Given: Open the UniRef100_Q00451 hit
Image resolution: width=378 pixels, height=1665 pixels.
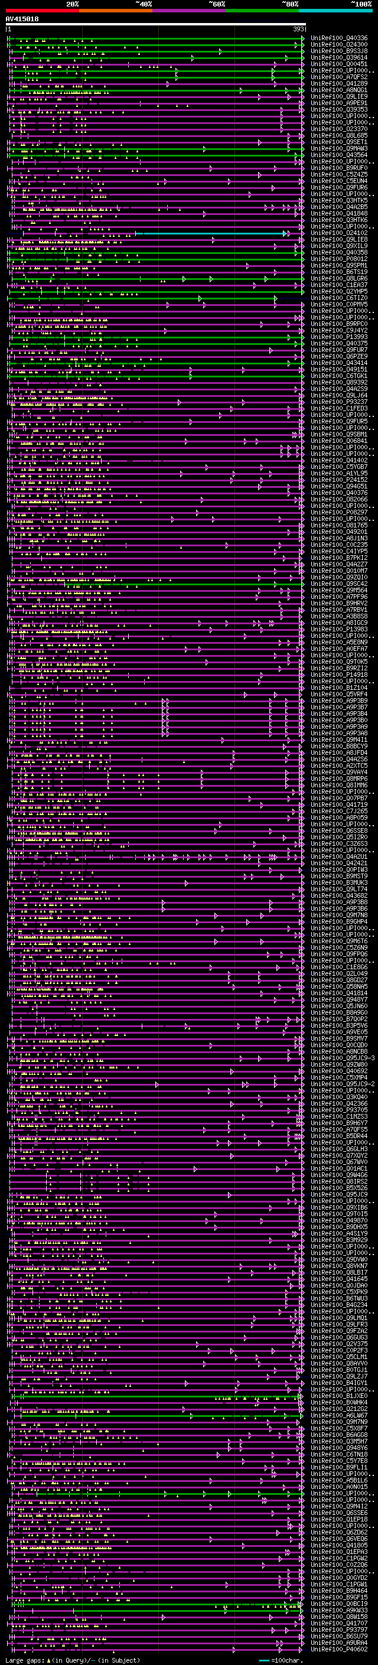Looking at the screenshot, I should click(x=339, y=64).
